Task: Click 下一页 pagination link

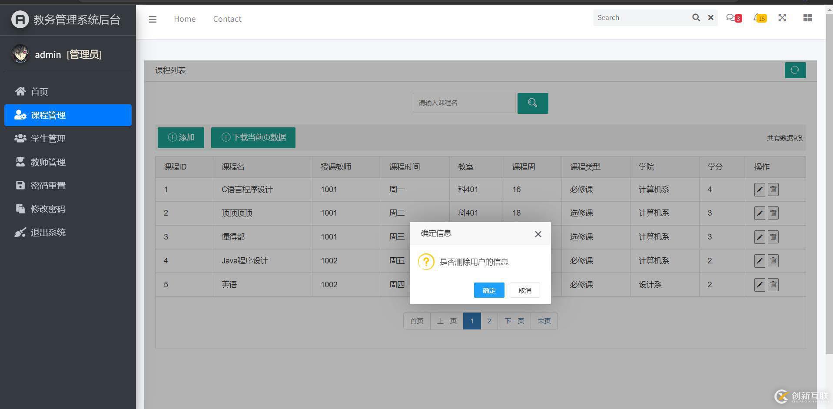Action: [x=514, y=321]
